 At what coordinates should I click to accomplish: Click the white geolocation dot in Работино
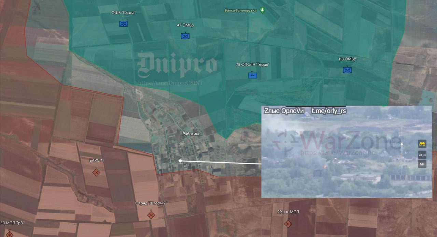pyautogui.click(x=180, y=161)
